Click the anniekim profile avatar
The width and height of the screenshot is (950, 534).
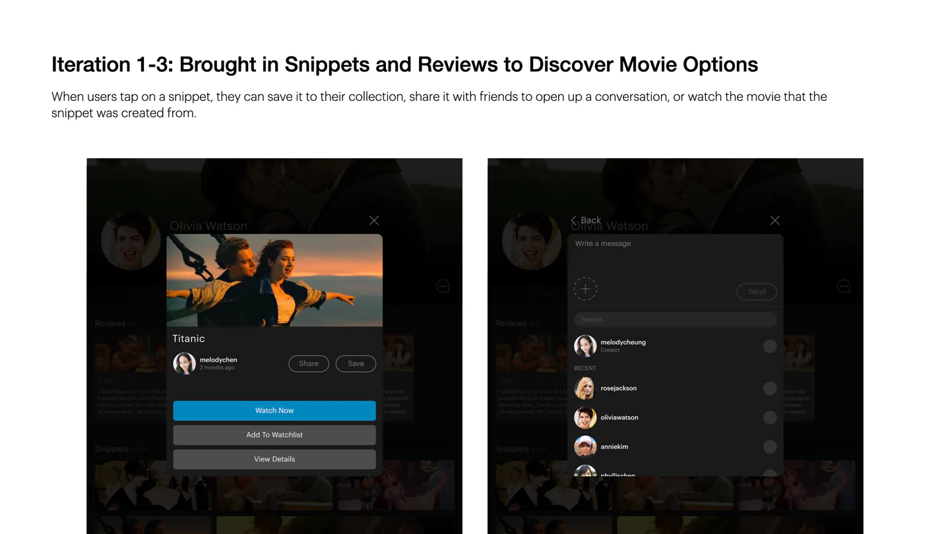(585, 446)
